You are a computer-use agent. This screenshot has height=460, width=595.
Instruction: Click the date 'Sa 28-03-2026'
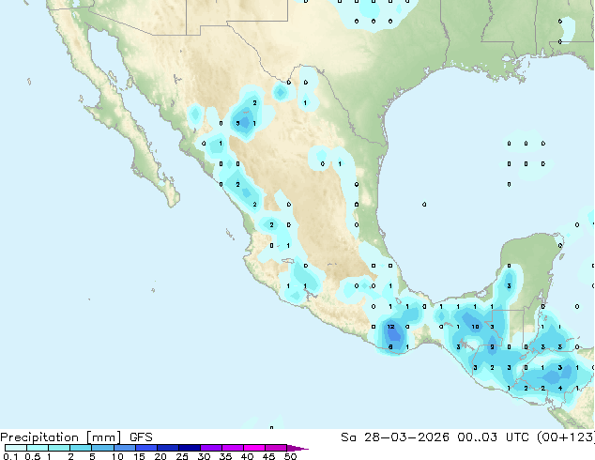click(395, 437)
